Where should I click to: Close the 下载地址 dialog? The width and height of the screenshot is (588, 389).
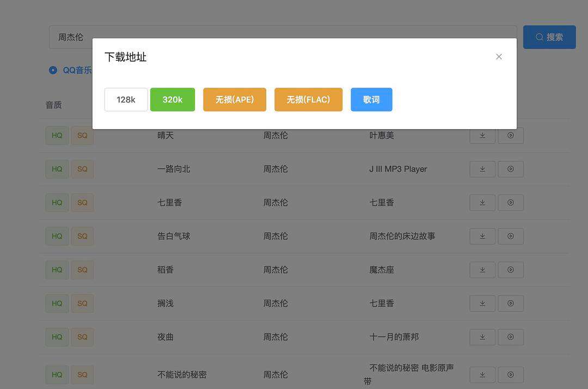pos(499,57)
